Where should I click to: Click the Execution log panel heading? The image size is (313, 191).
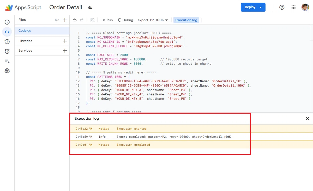pos(87,119)
